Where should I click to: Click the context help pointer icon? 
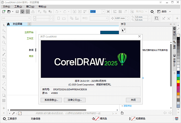pos(124,30)
